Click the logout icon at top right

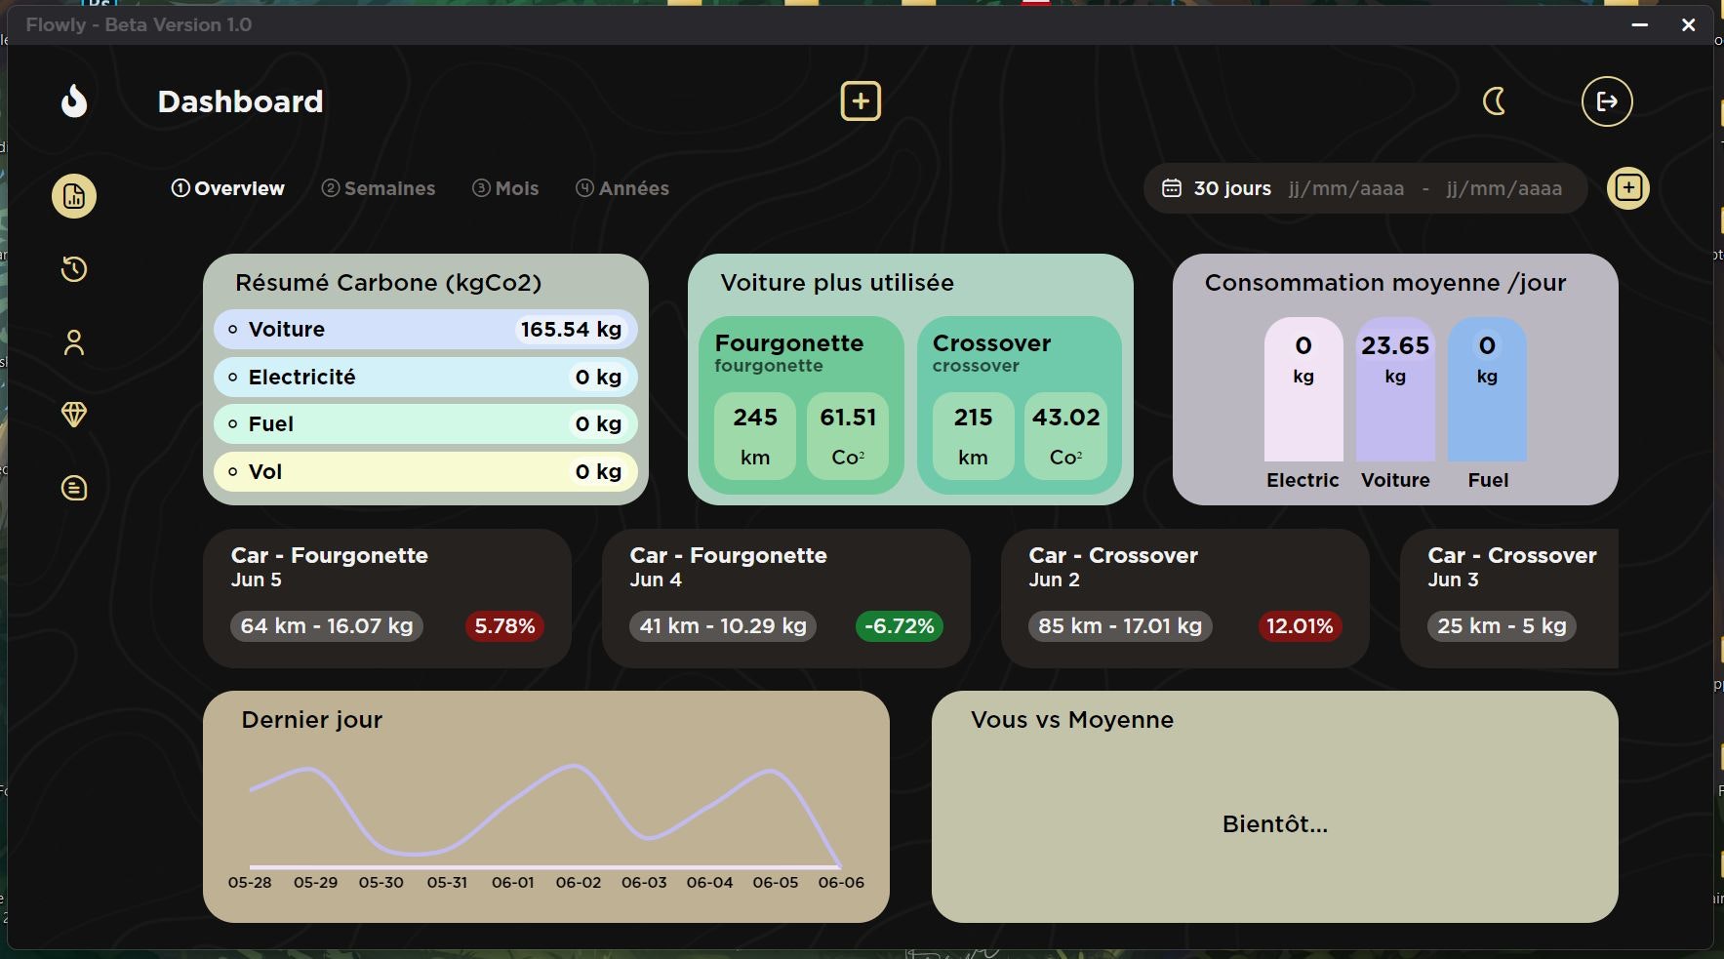1606,100
